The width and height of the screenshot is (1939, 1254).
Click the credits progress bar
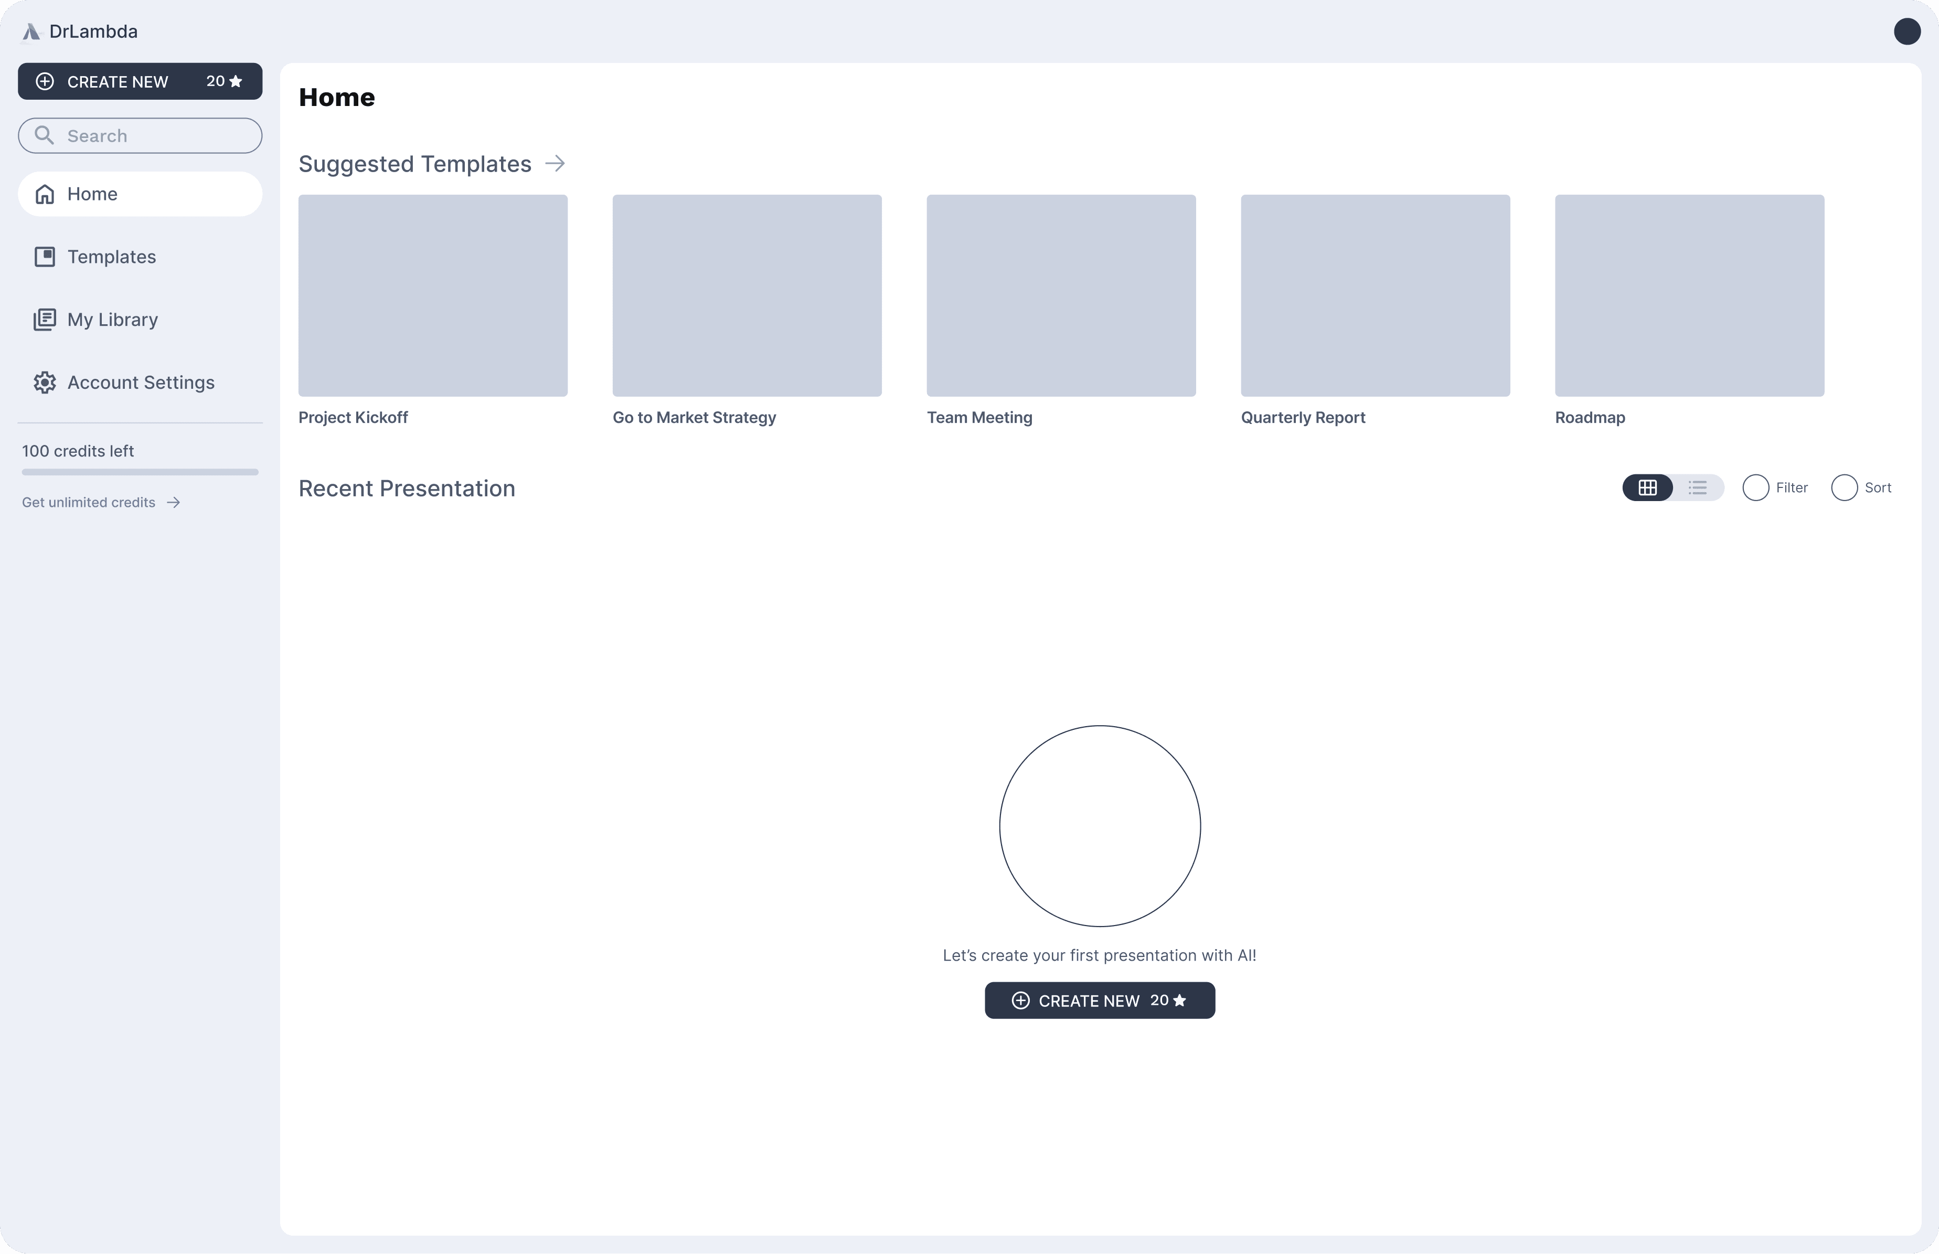(x=140, y=472)
